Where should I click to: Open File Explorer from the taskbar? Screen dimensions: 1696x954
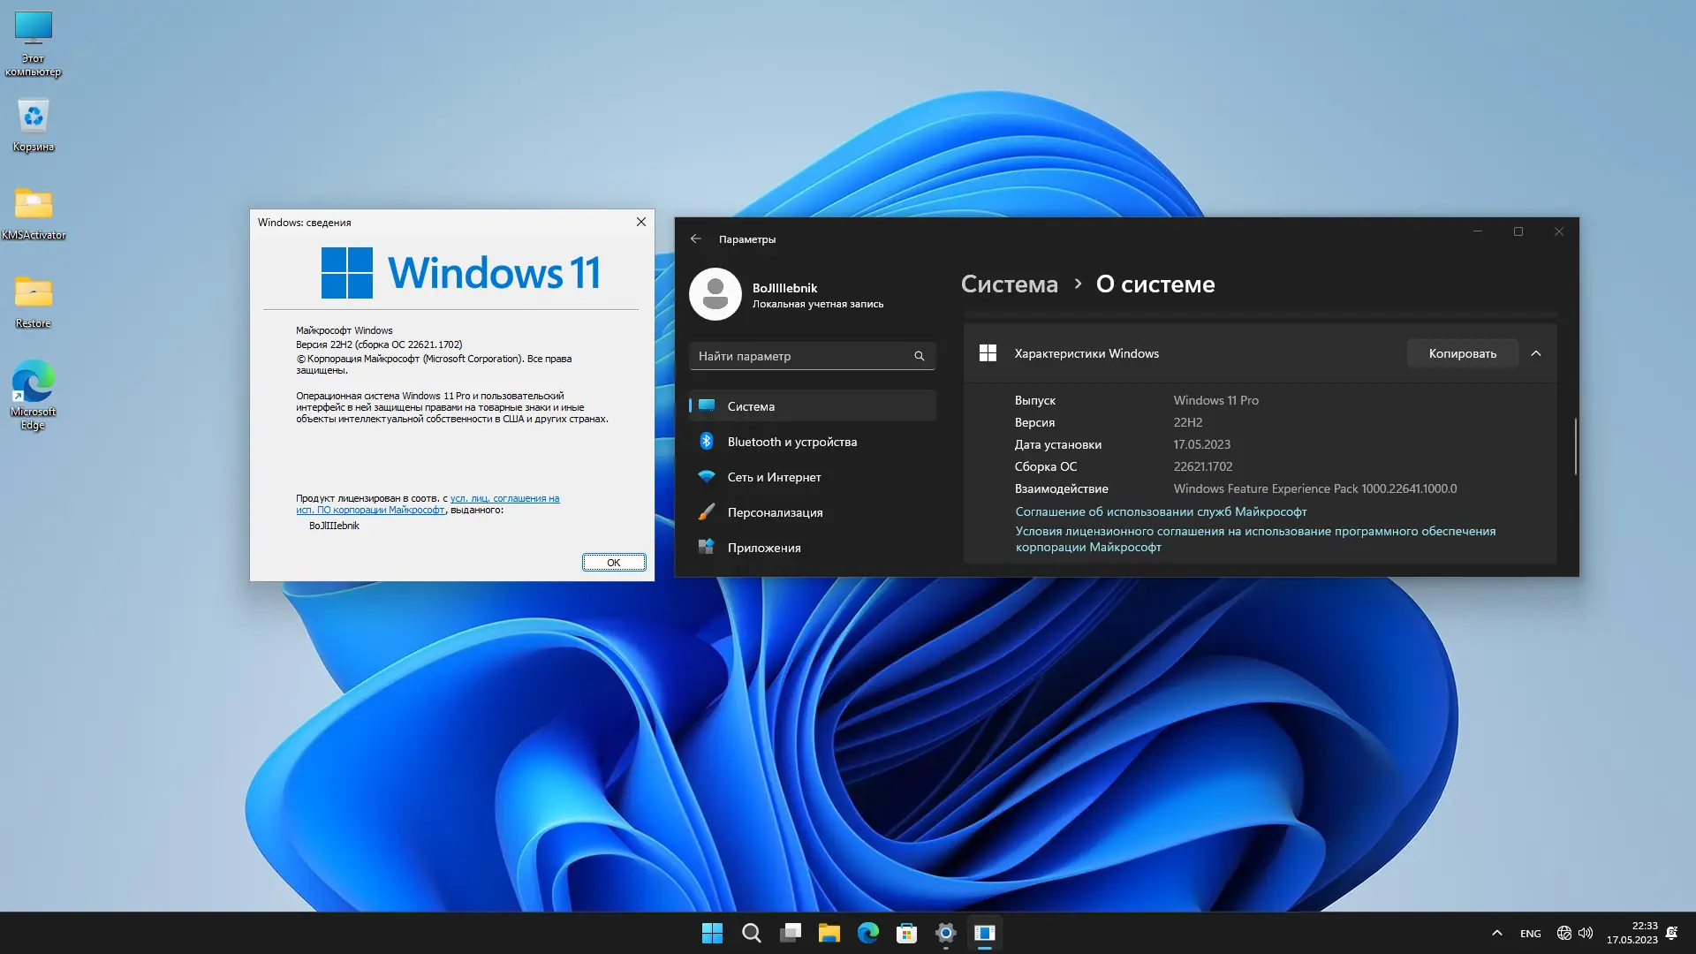coord(829,933)
